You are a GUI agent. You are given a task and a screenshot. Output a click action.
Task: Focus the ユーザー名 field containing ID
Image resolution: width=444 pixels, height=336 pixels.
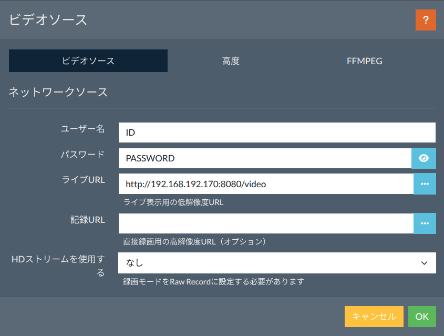pos(277,133)
